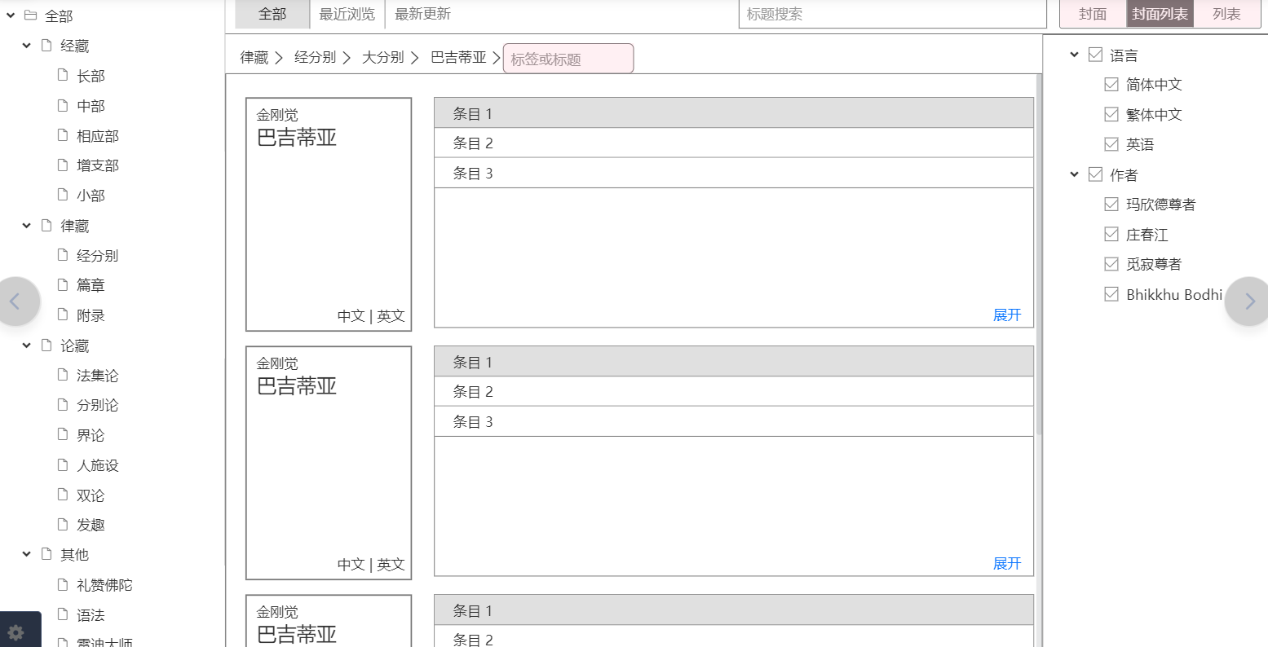
Task: Select 条目 2 in the first card
Action: click(734, 143)
